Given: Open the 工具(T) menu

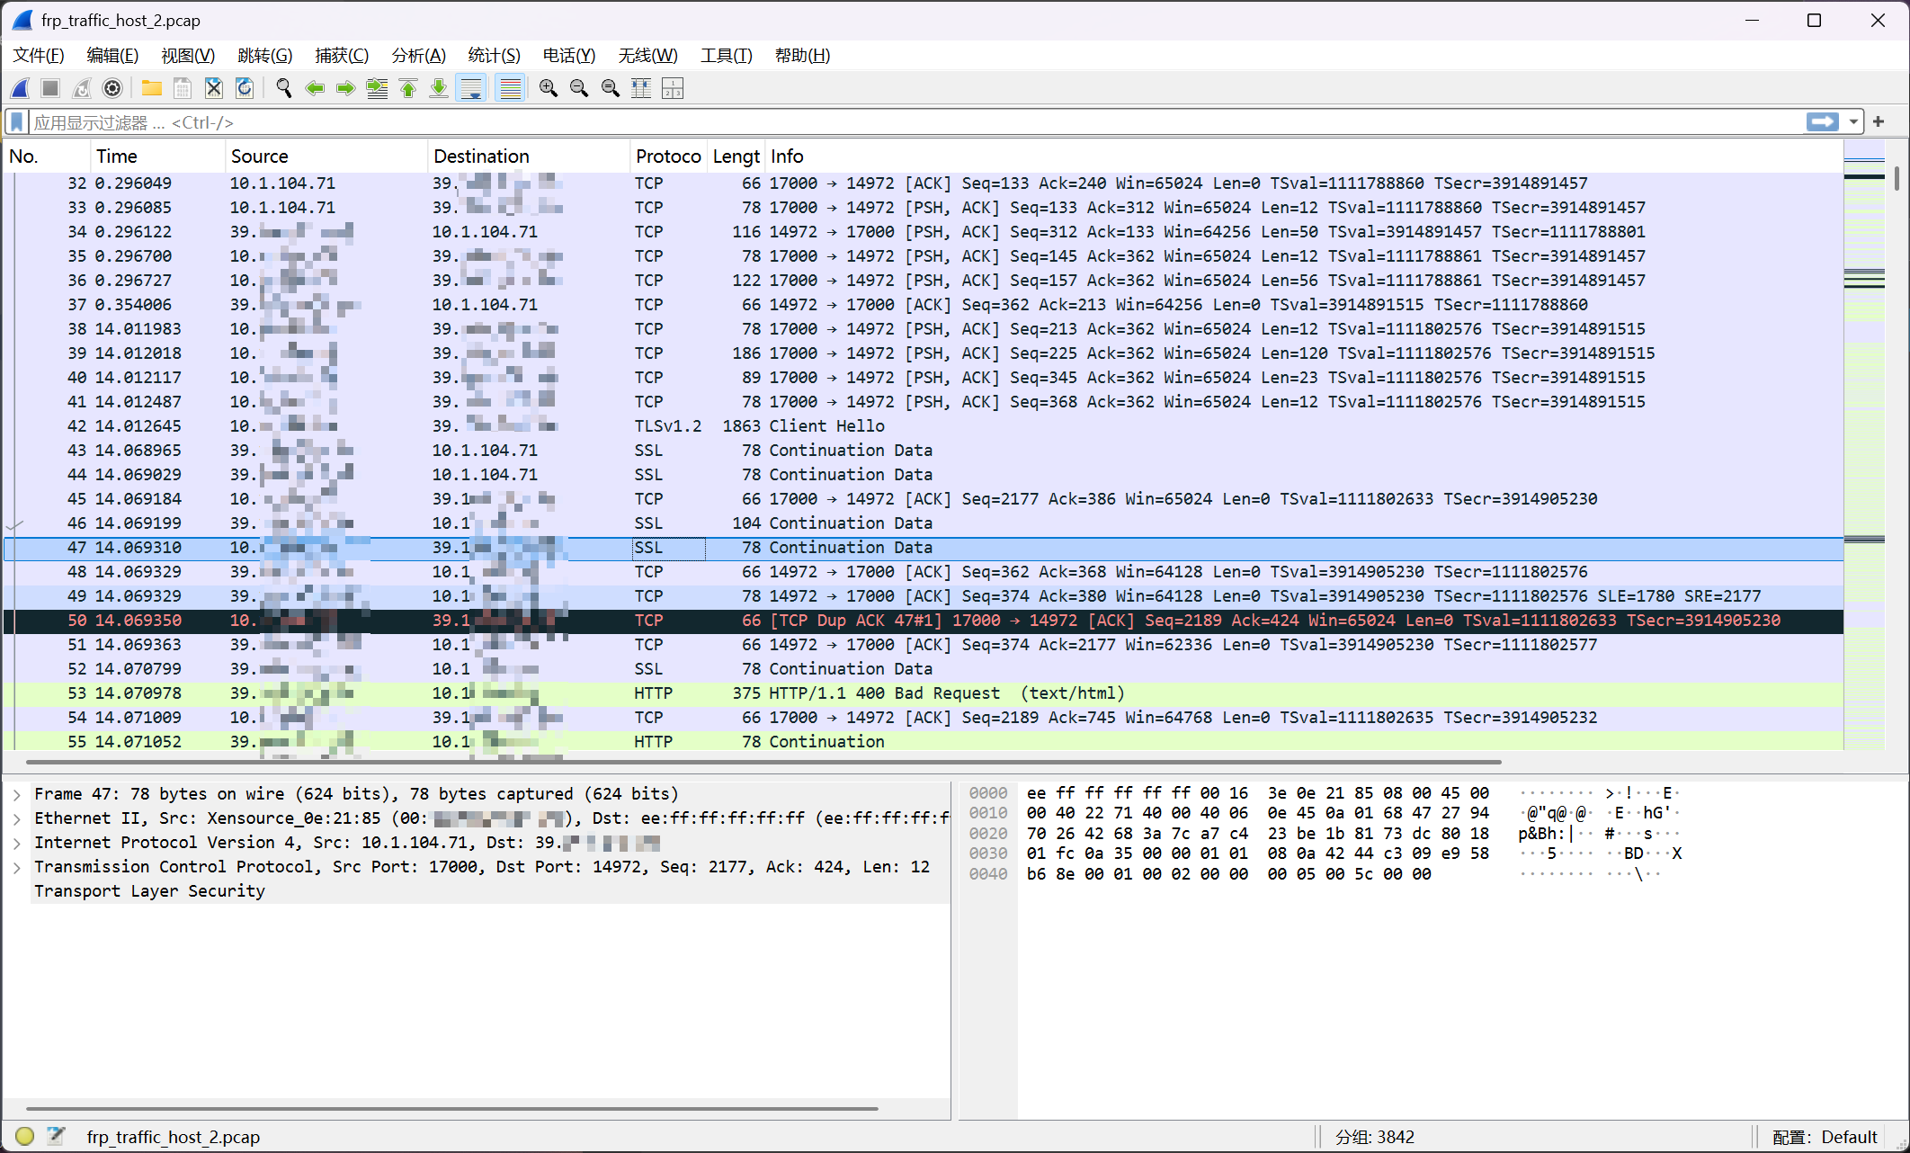Looking at the screenshot, I should coord(727,55).
